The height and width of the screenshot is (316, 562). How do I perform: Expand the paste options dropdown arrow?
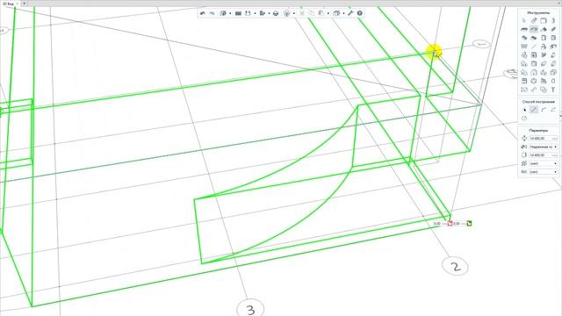tap(328, 13)
